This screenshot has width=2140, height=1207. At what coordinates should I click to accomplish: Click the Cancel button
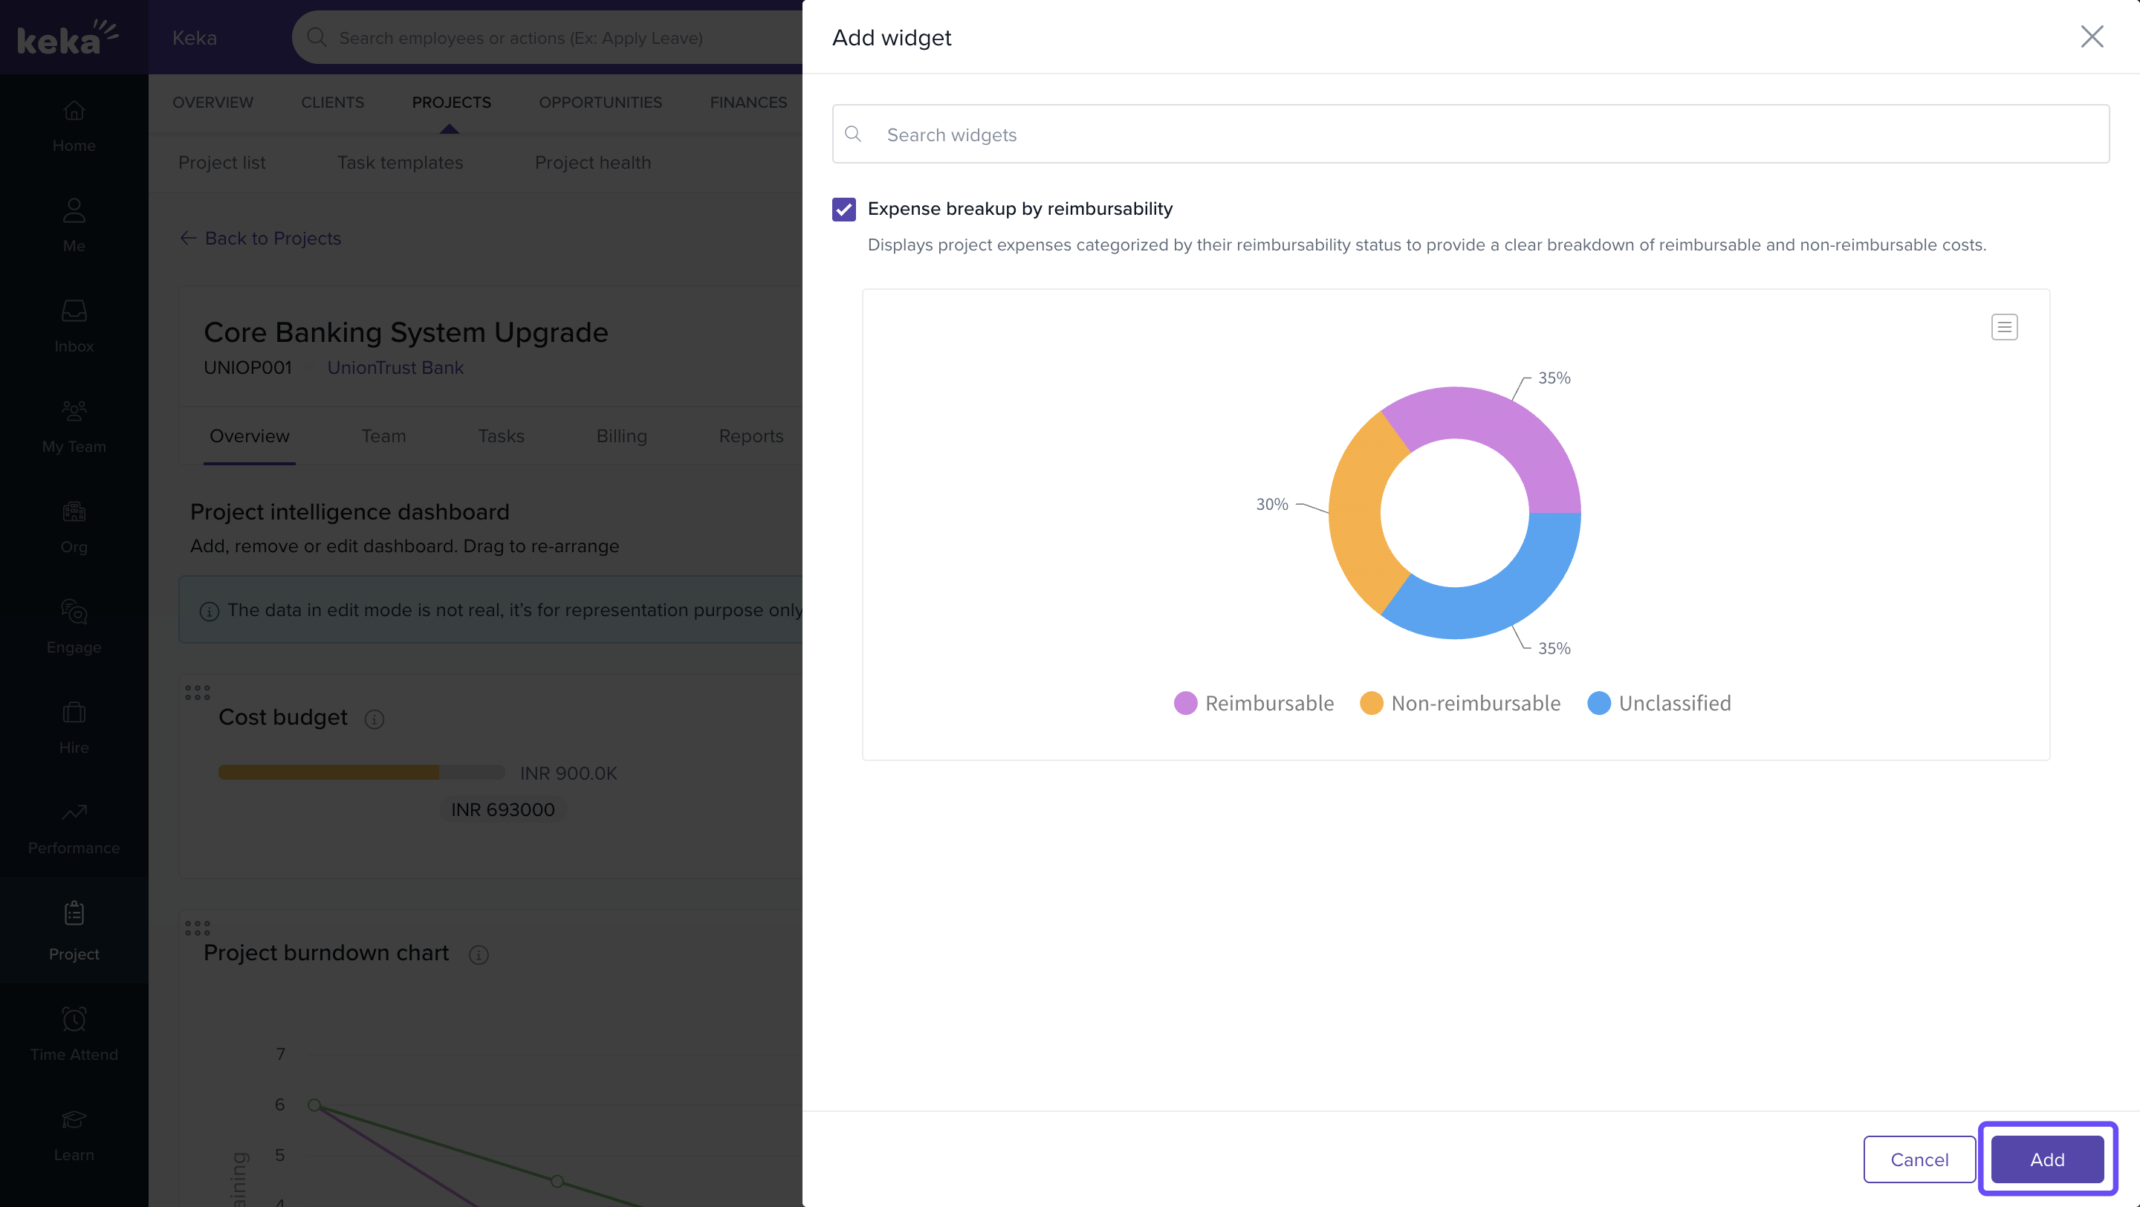[1919, 1159]
